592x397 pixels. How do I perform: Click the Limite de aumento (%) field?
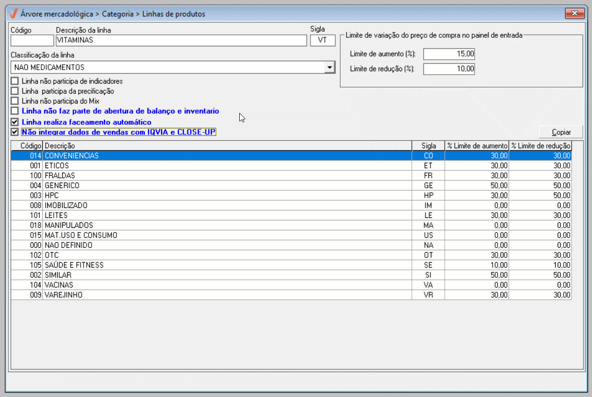(x=449, y=54)
